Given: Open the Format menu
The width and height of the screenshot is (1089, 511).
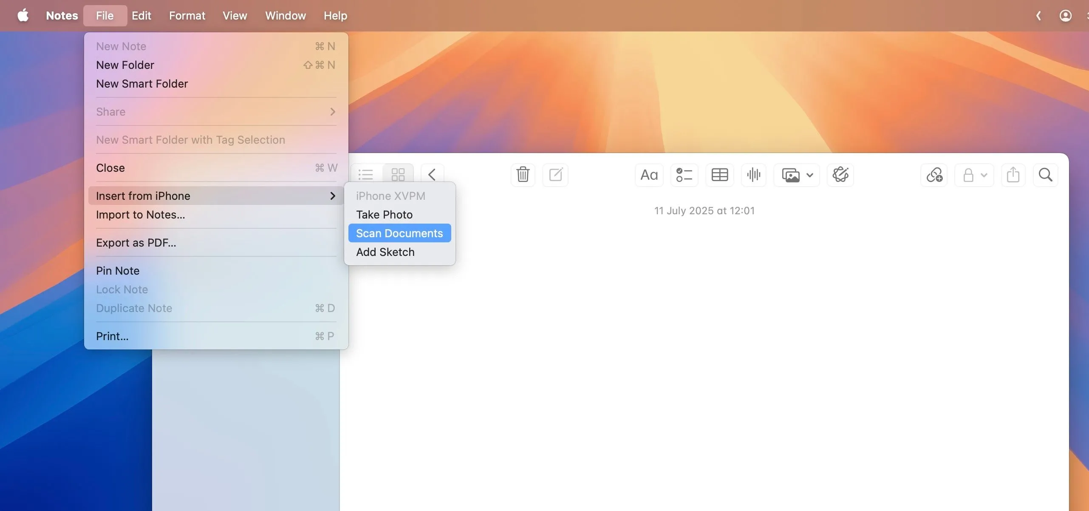Looking at the screenshot, I should pyautogui.click(x=187, y=16).
